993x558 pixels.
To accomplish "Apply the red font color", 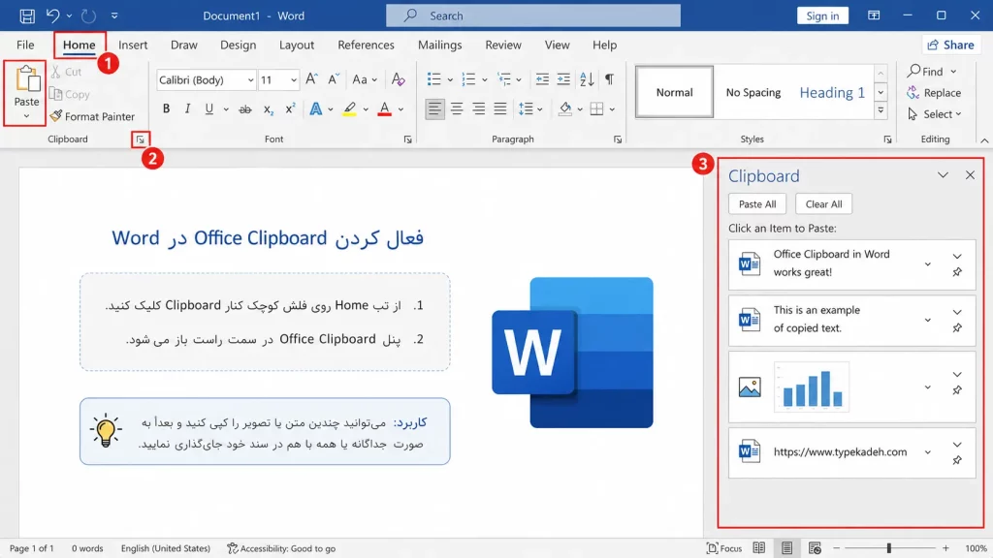I will [384, 109].
